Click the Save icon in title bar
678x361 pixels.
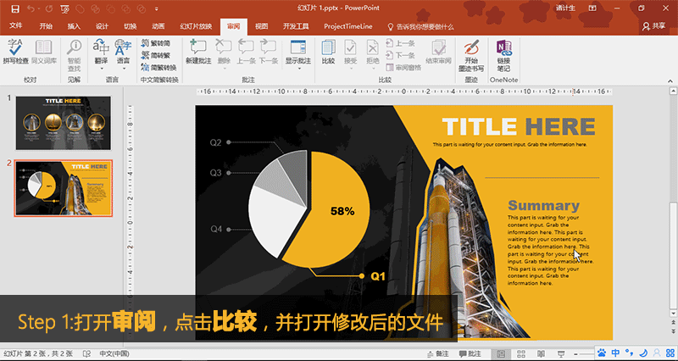14,8
